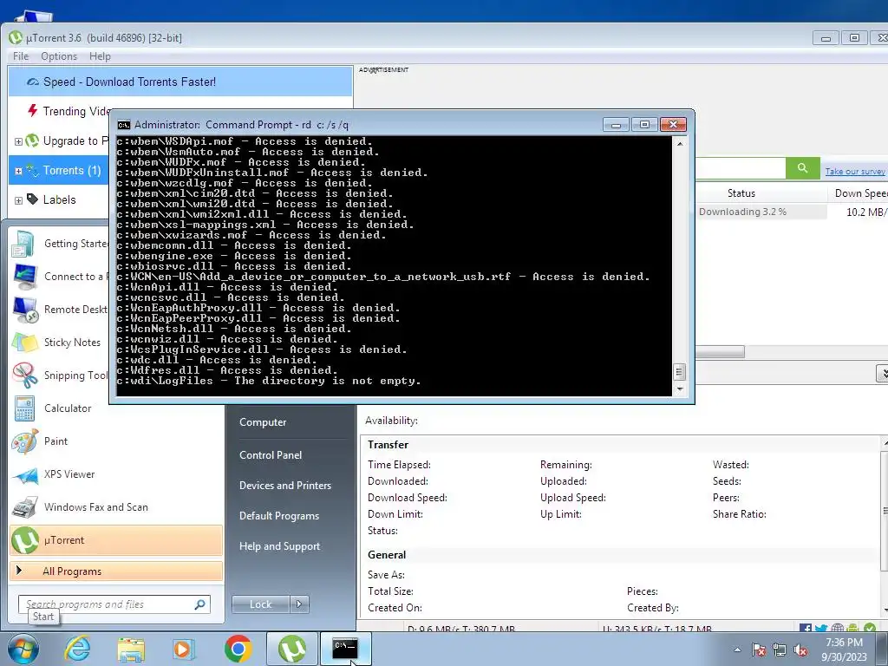Open Control Panel from Start menu
Screen dimensions: 888x666
(x=271, y=454)
